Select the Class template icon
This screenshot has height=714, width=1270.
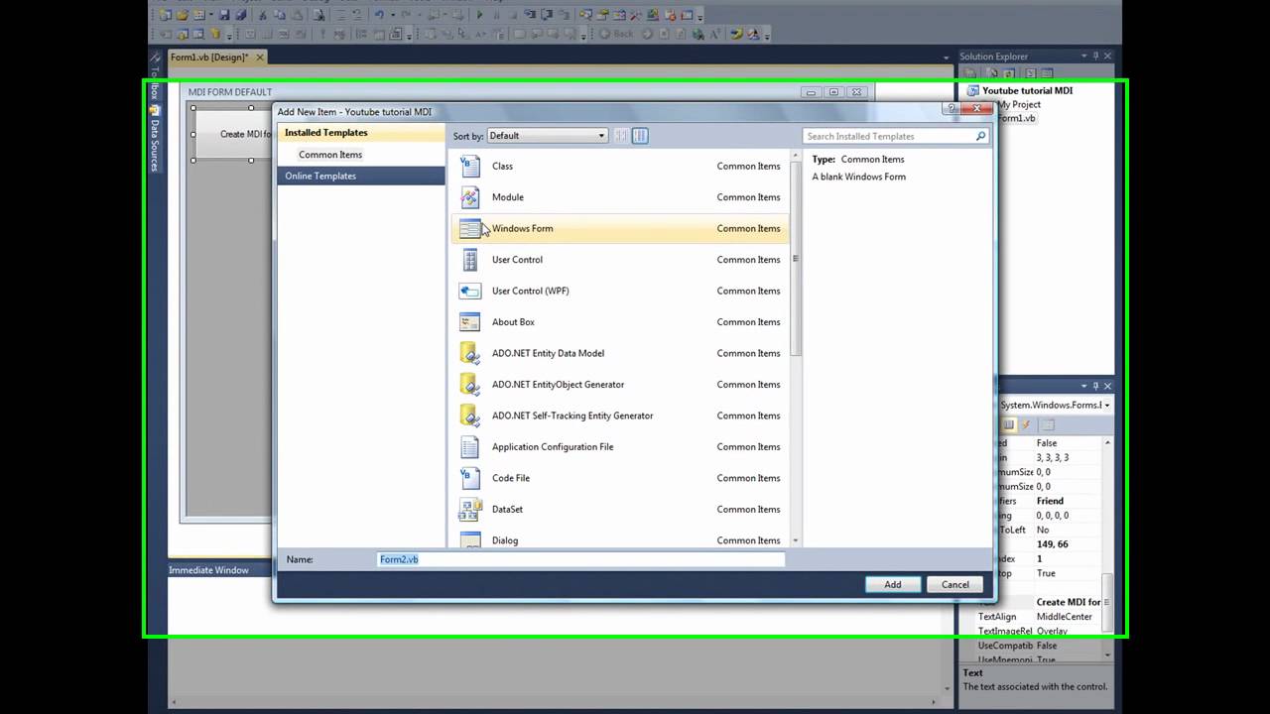(x=470, y=166)
